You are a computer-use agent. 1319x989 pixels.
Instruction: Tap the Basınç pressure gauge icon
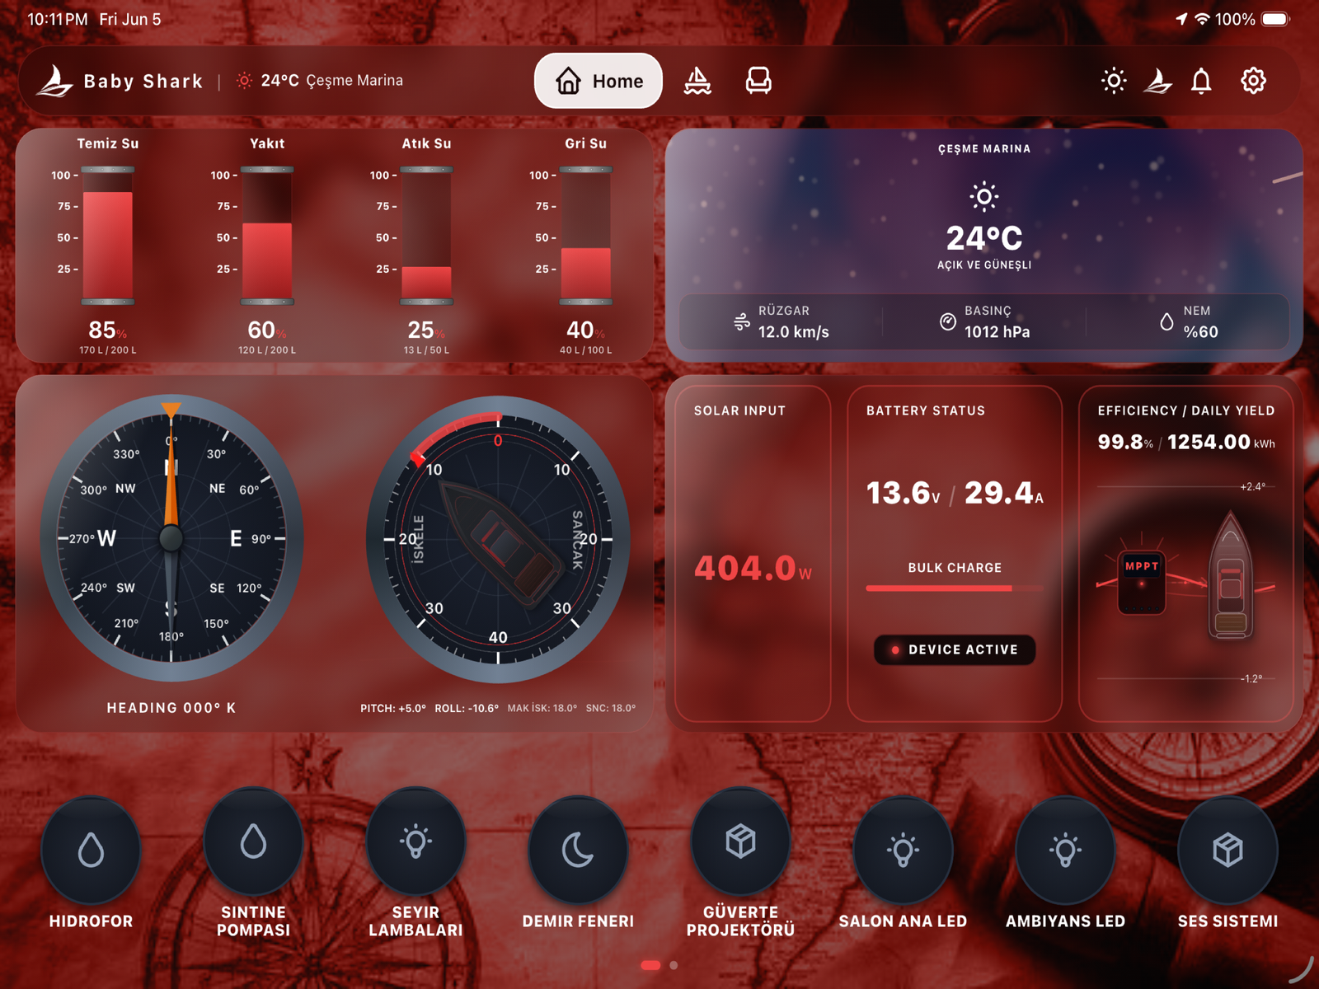pyautogui.click(x=948, y=322)
